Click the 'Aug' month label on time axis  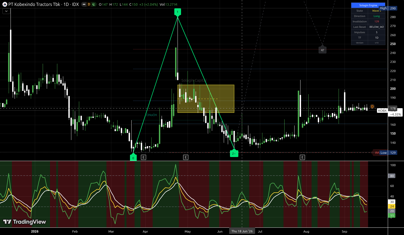point(306,231)
